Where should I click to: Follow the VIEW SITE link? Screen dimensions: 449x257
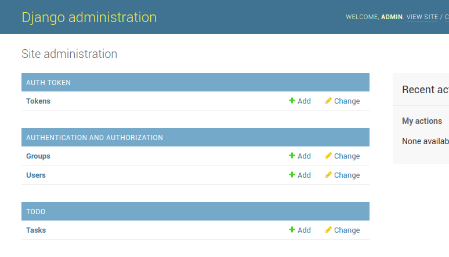[422, 17]
